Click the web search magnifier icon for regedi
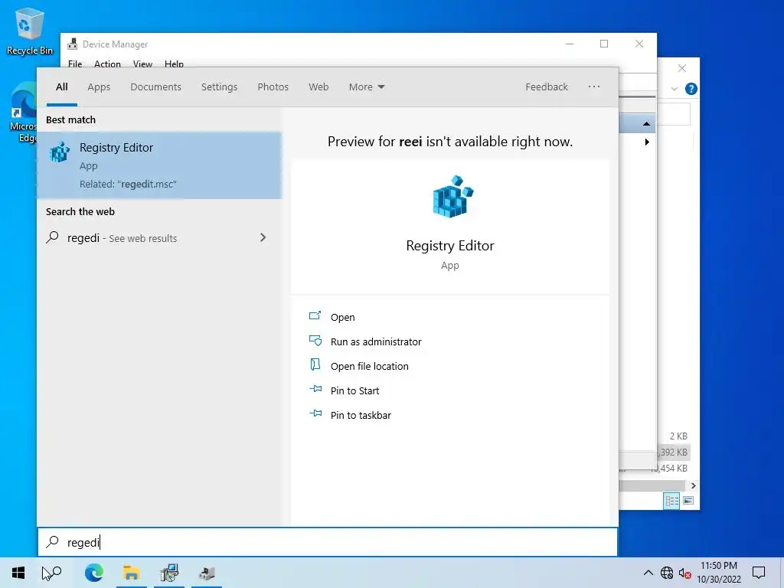 point(53,237)
